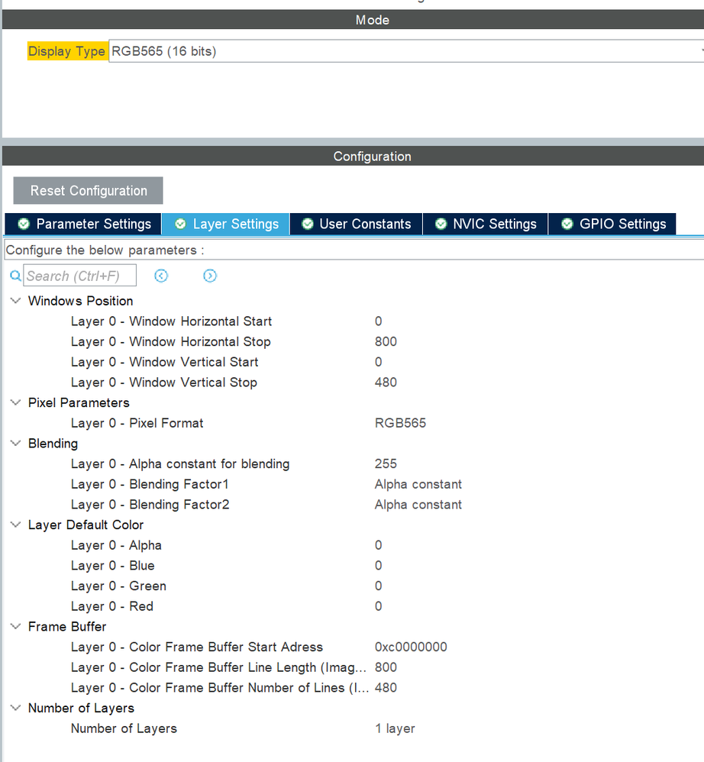Go to previous search result arrow
This screenshot has height=762, width=704.
click(161, 276)
